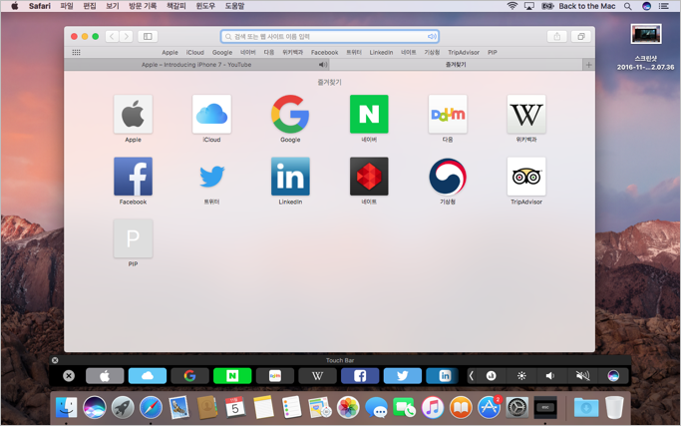
Task: Open Spotlight search in menu bar
Action: pyautogui.click(x=627, y=6)
